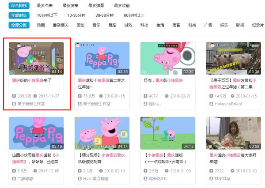
Task: Click play count icon next to 4077
Action: [x=145, y=95]
